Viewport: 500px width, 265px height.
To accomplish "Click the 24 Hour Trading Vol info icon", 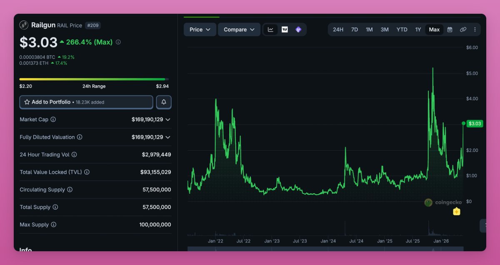I will tap(74, 155).
